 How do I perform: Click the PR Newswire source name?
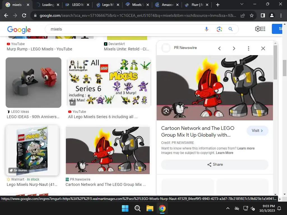(x=185, y=48)
